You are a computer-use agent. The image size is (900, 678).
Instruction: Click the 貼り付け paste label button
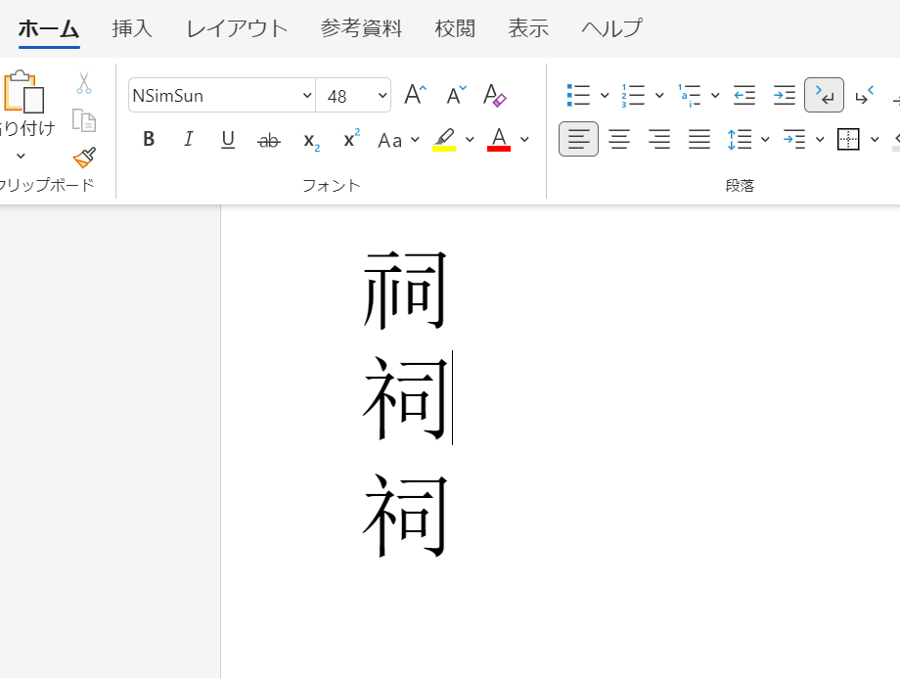[27, 128]
